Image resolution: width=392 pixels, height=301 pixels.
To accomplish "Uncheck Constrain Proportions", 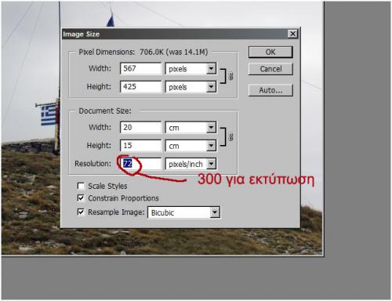I will point(81,198).
